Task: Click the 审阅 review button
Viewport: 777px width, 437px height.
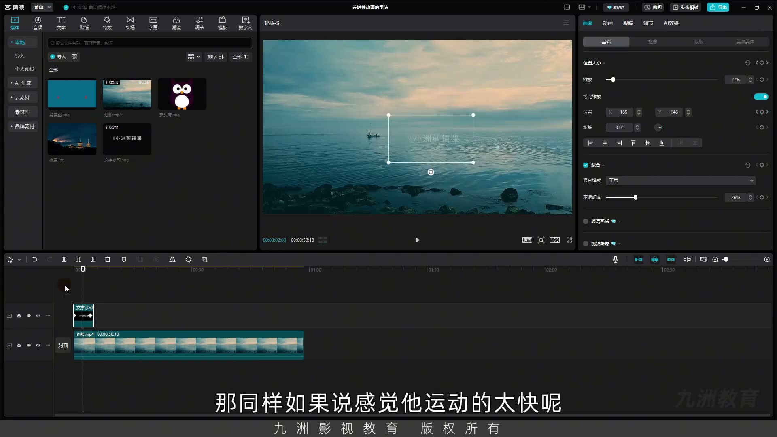Action: (653, 7)
